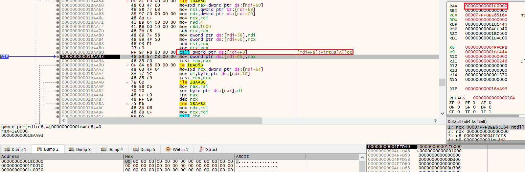Switch to the Dump 2 tab
The image size is (525, 172).
(x=48, y=149)
